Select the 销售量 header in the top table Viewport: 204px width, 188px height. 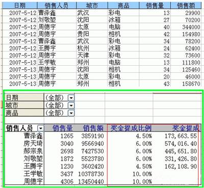(x=155, y=6)
